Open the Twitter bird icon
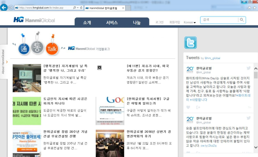Viewport: 258px width, 157px height. (191, 43)
